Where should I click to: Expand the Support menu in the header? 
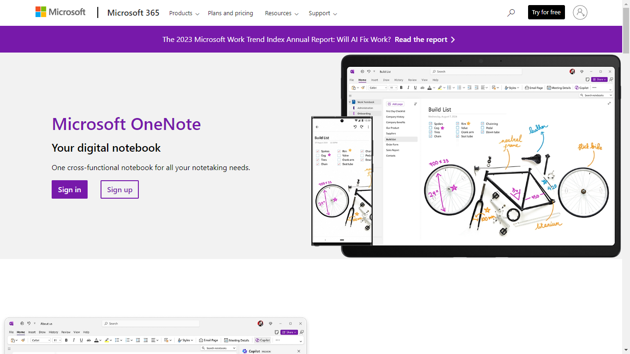tap(322, 13)
